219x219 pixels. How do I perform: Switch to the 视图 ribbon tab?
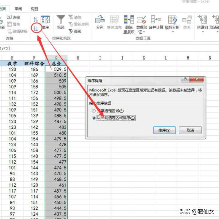tap(34, 9)
